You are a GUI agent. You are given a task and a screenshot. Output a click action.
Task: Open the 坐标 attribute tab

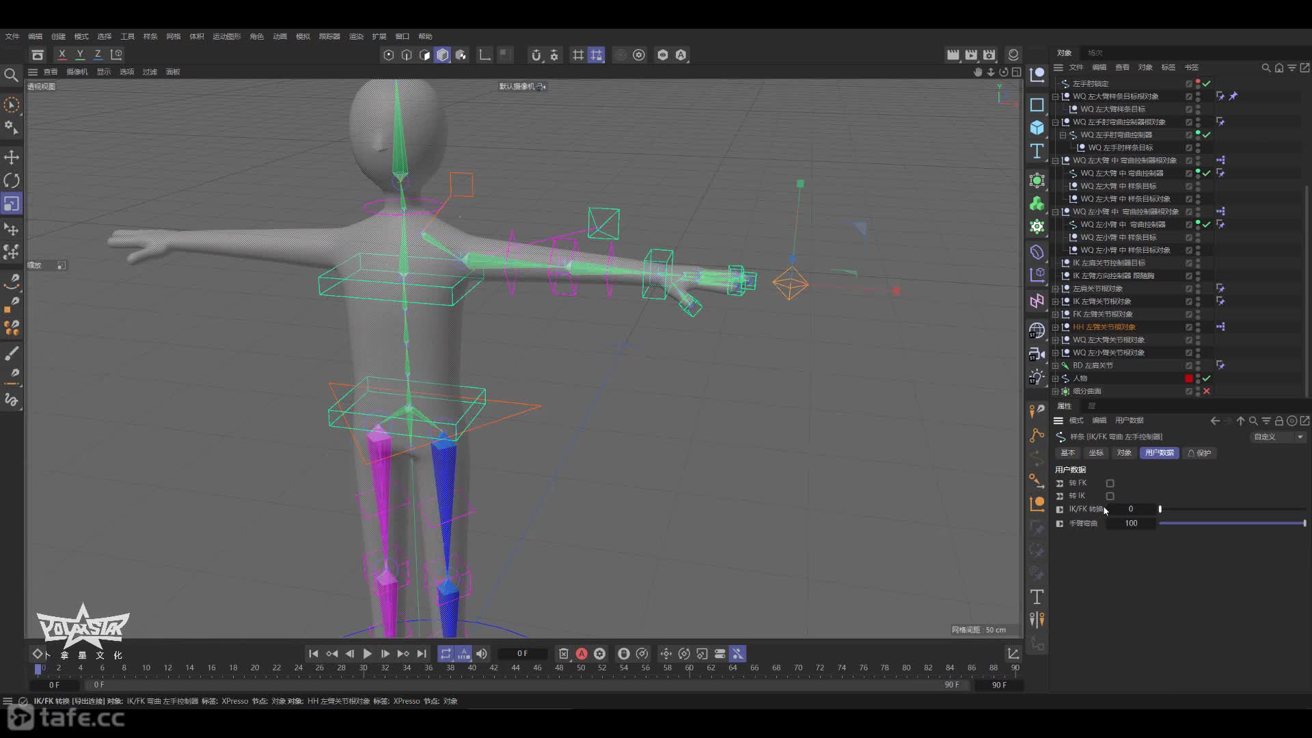click(1096, 453)
